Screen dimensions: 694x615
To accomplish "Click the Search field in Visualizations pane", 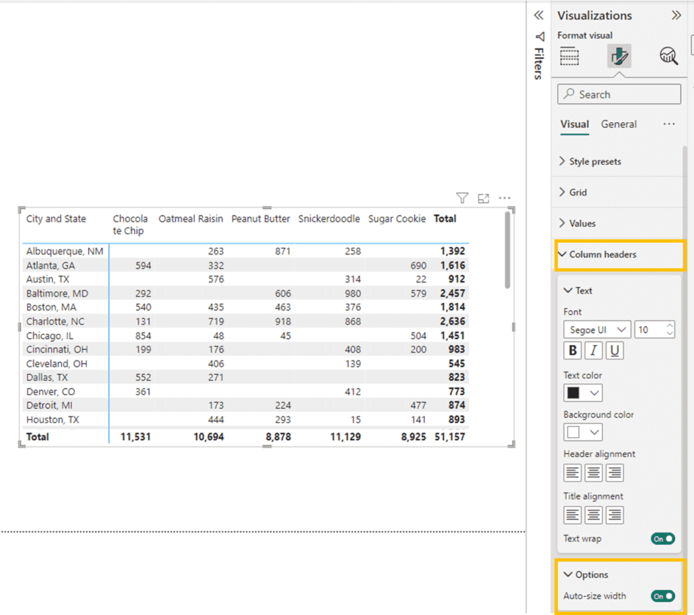I will (x=619, y=94).
